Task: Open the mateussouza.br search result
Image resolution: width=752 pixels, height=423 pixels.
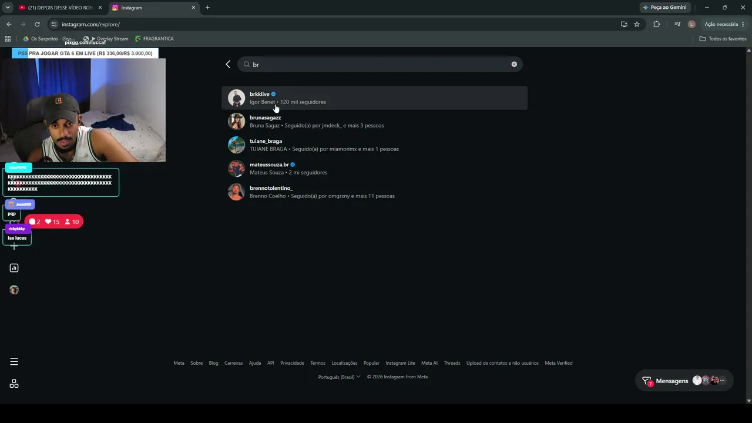Action: tap(374, 169)
